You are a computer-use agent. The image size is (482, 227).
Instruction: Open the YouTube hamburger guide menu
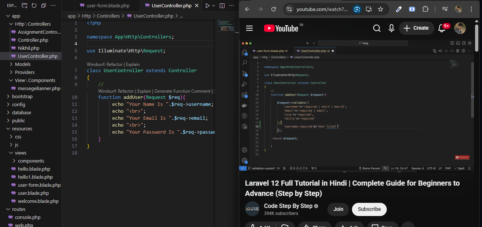pos(249,28)
